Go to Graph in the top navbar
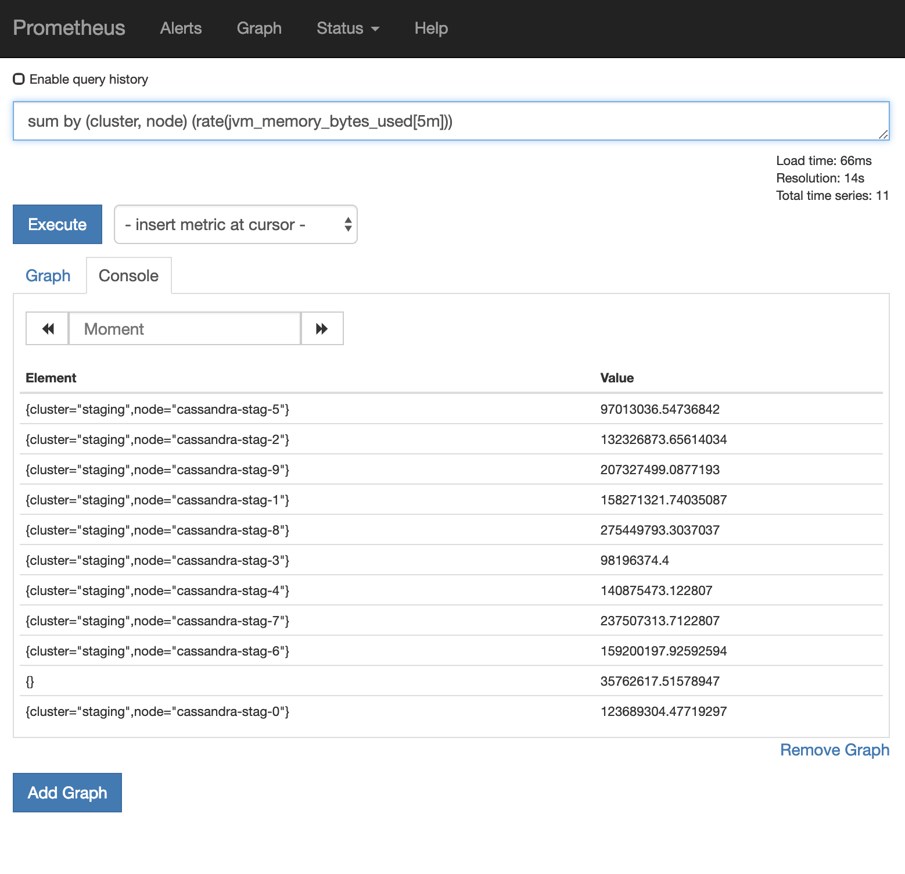 (259, 28)
